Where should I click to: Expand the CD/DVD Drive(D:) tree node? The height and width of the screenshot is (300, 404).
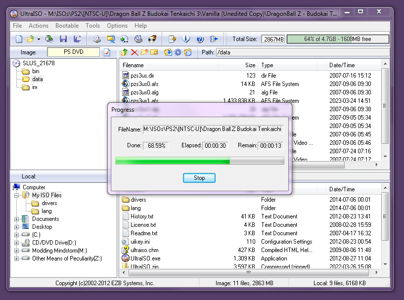click(x=16, y=243)
